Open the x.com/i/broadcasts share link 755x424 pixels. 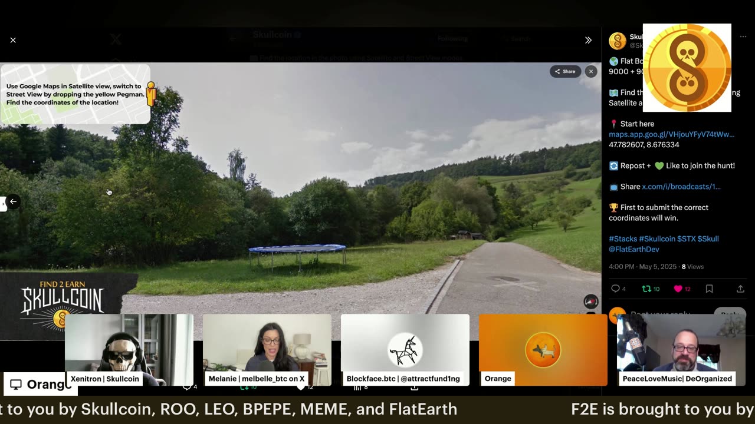tap(681, 187)
